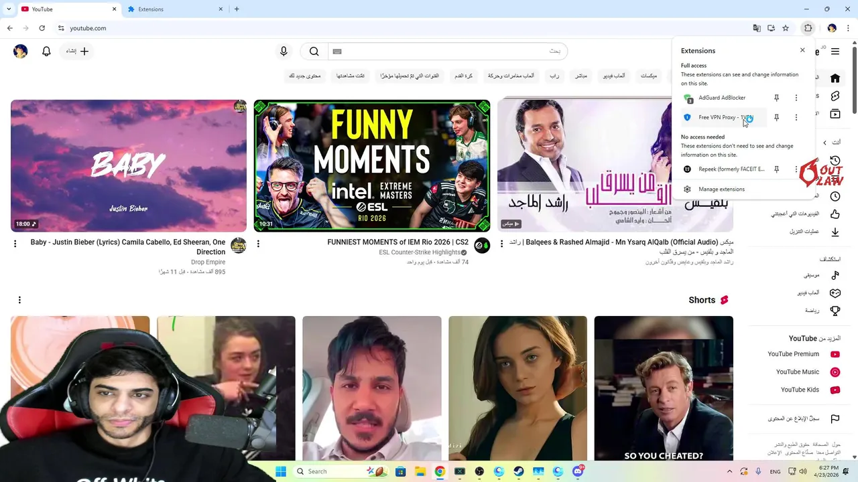
Task: Select the 'كرة القدم' filter chip
Action: click(463, 76)
